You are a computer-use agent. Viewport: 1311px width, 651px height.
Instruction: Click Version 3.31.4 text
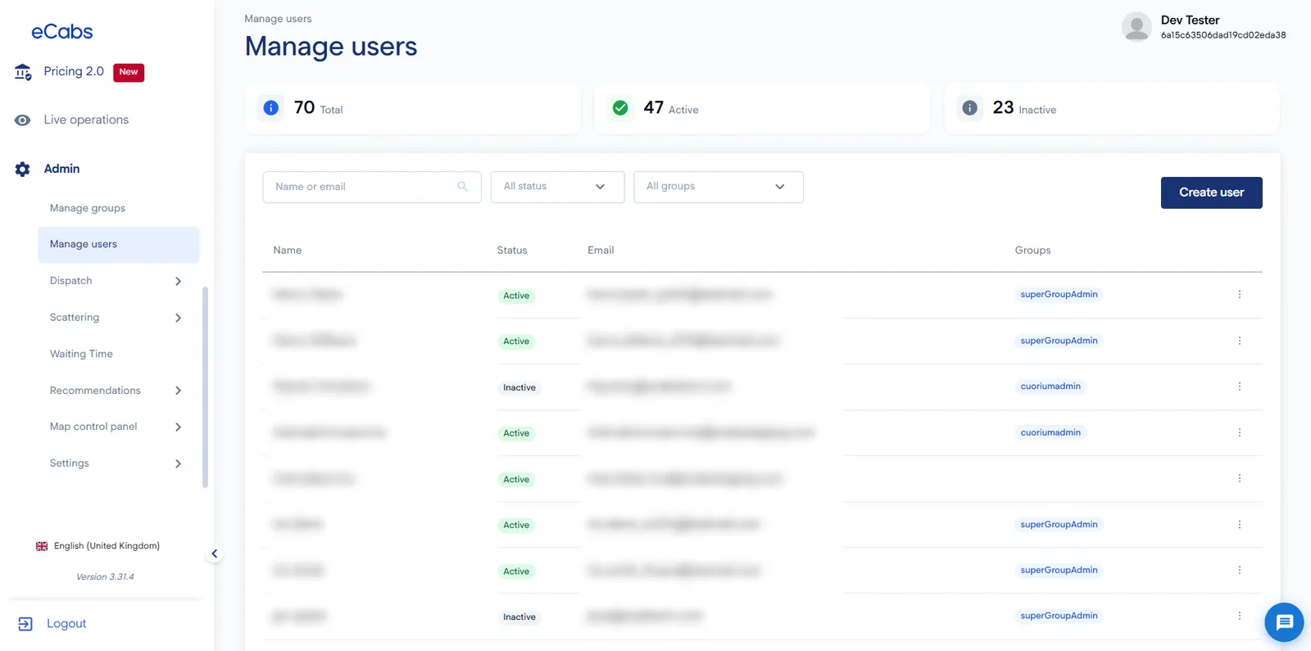[x=105, y=577]
